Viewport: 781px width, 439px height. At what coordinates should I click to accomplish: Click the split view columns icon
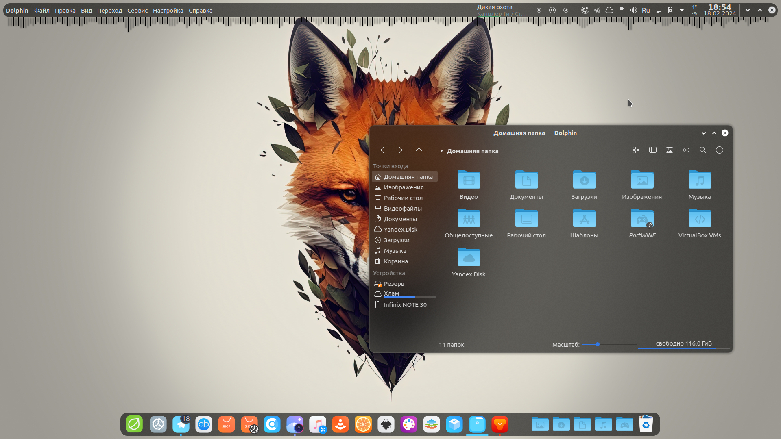653,150
